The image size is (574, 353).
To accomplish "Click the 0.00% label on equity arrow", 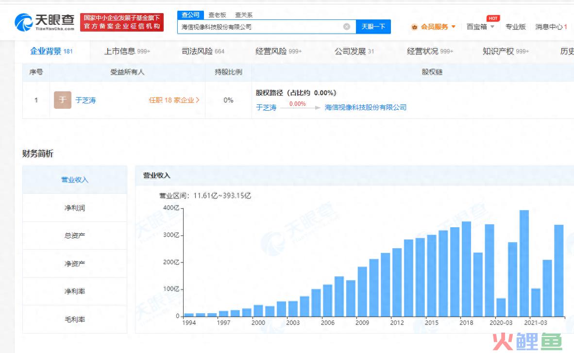I will [x=298, y=103].
